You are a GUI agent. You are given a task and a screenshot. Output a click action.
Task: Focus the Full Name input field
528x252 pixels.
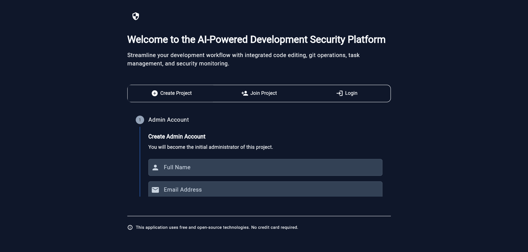pos(269,168)
